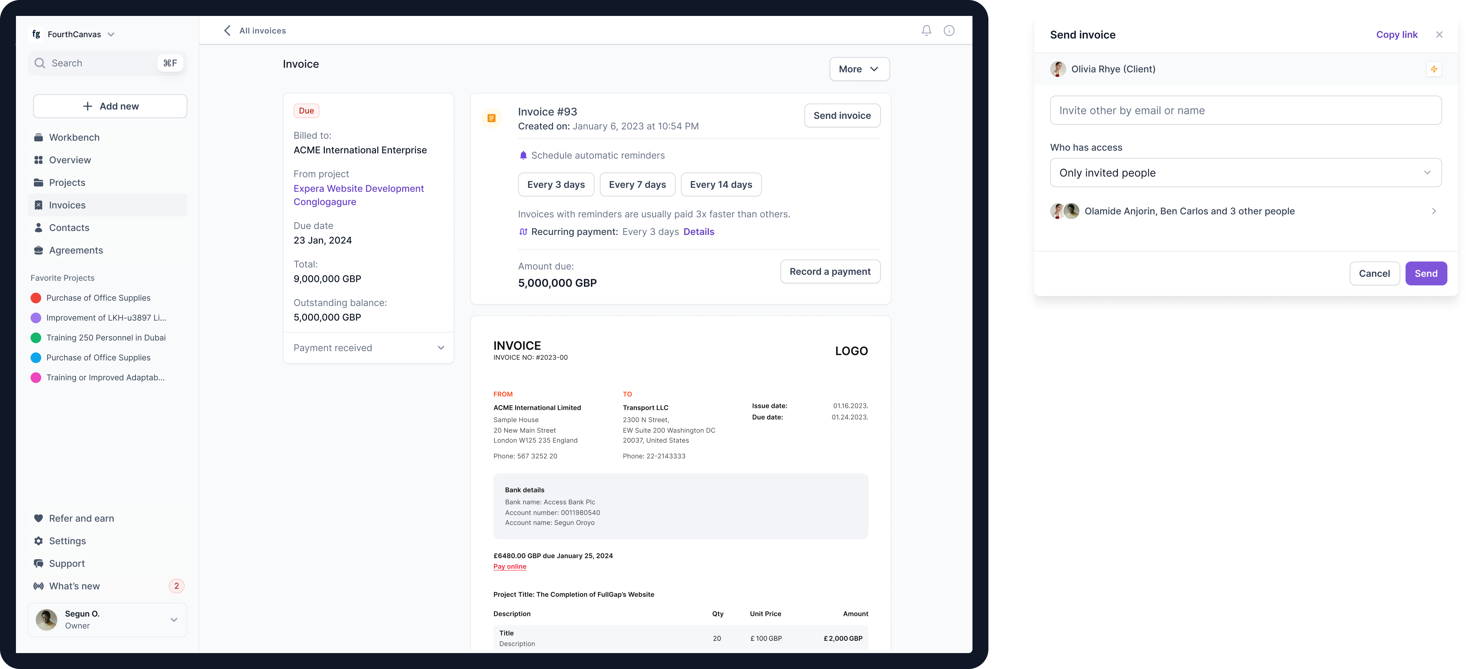Open Training 250 Personnel in Dubai project
This screenshot has width=1466, height=669.
click(x=106, y=337)
